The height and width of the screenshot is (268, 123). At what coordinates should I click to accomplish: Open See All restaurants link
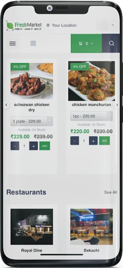coord(110,192)
